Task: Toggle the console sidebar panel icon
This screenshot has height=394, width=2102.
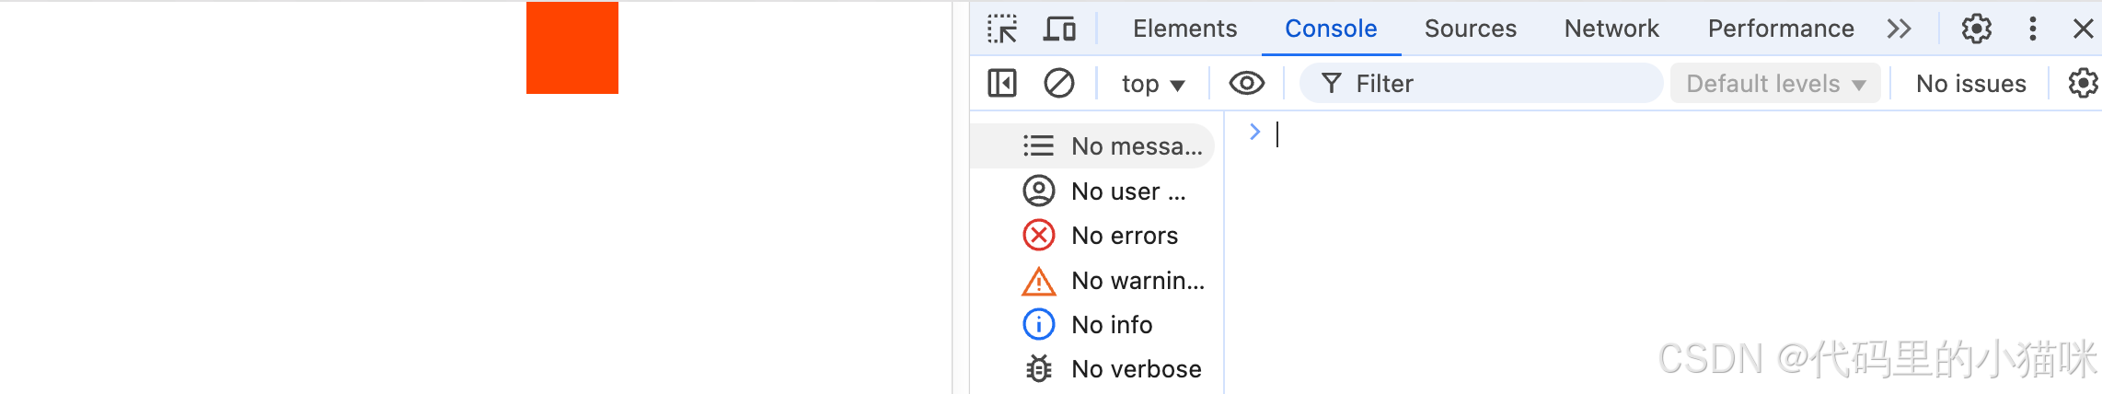Action: tap(1001, 84)
